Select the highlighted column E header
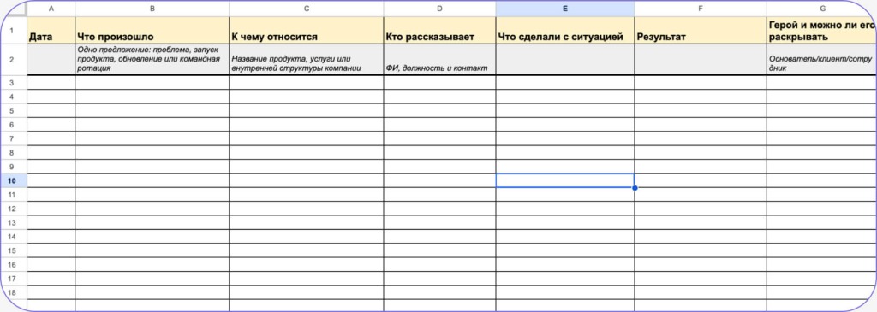Image resolution: width=877 pixels, height=312 pixels. pyautogui.click(x=565, y=9)
